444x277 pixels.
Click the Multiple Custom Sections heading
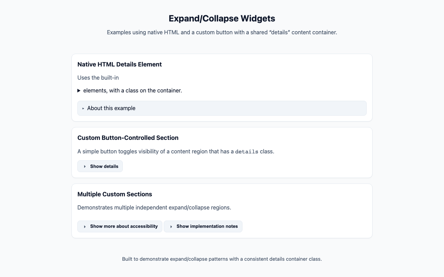click(x=114, y=194)
